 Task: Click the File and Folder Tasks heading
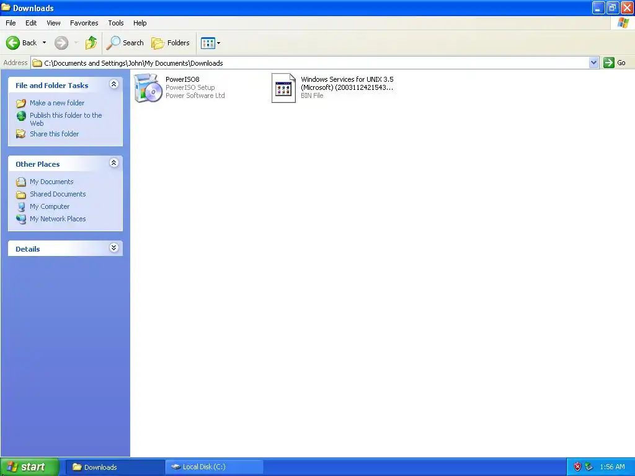[52, 86]
